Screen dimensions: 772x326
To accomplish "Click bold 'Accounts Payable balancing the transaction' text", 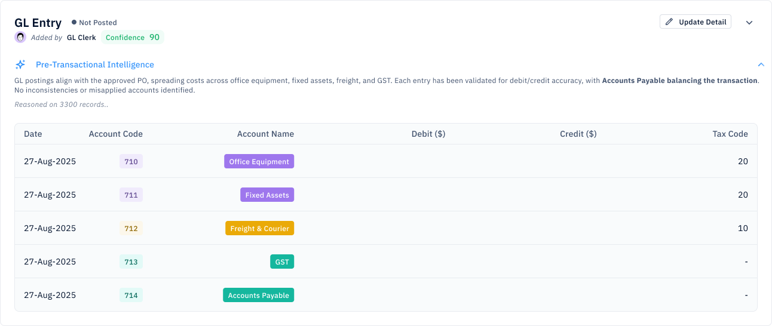I will [x=680, y=81].
